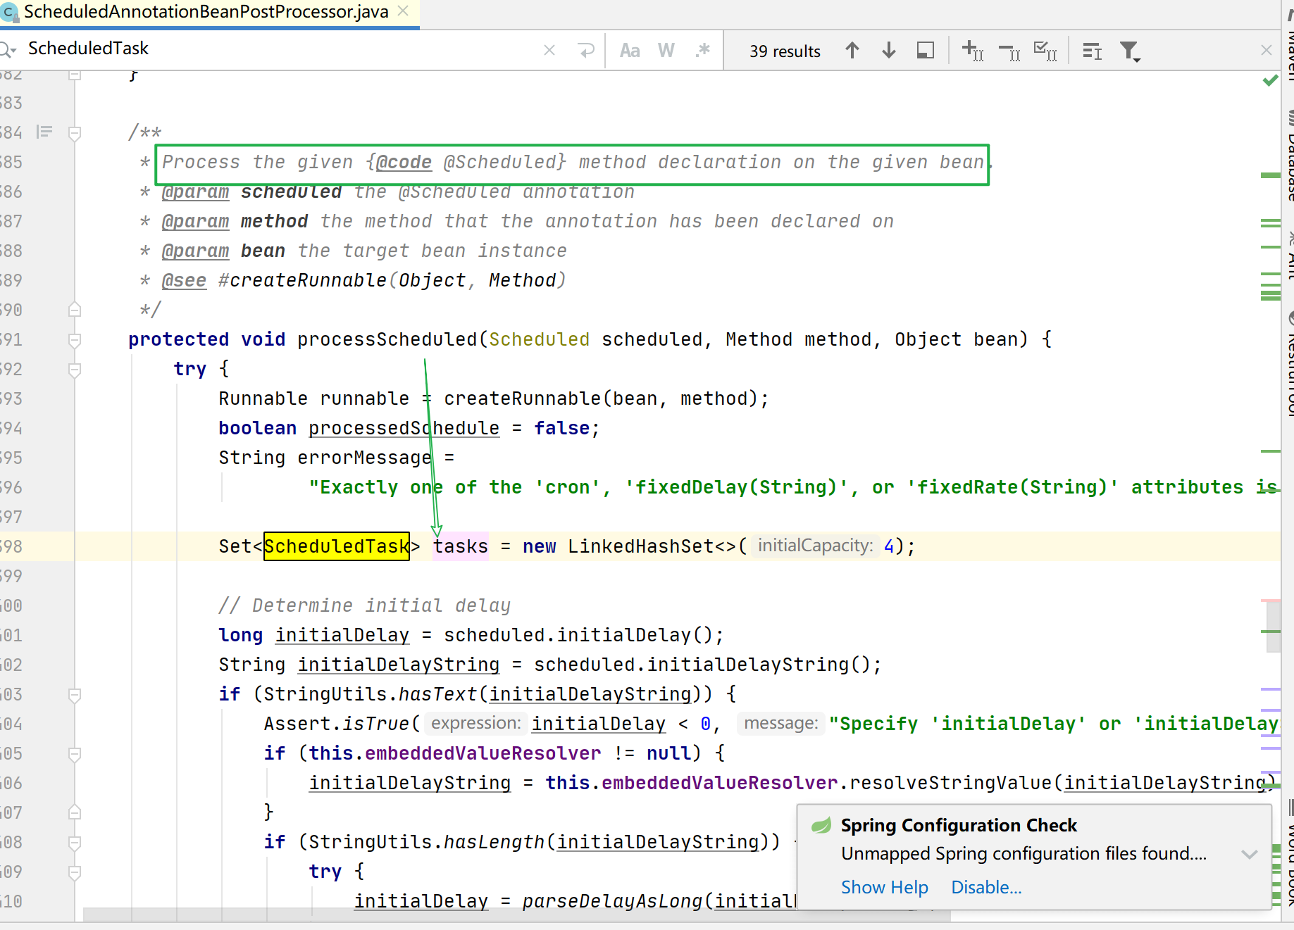Toggle match case in the search bar

(630, 49)
